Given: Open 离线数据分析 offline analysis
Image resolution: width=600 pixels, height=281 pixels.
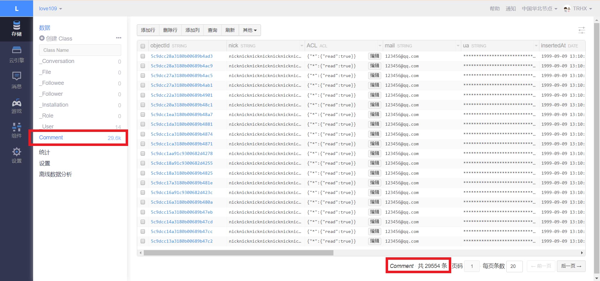Looking at the screenshot, I should point(55,174).
